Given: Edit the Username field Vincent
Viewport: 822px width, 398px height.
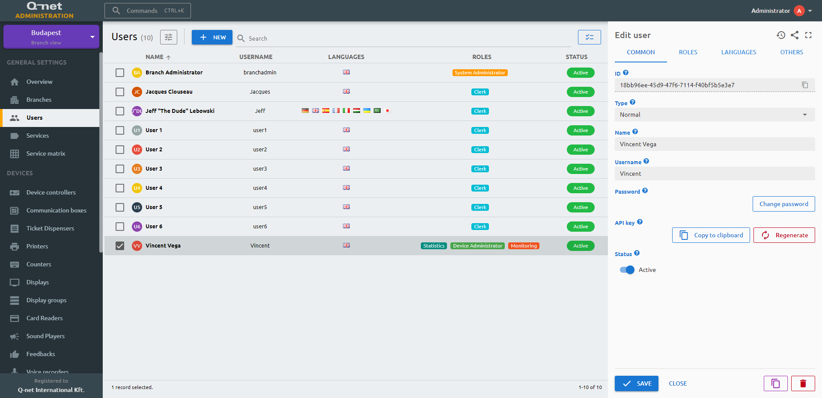Looking at the screenshot, I should click(x=715, y=174).
